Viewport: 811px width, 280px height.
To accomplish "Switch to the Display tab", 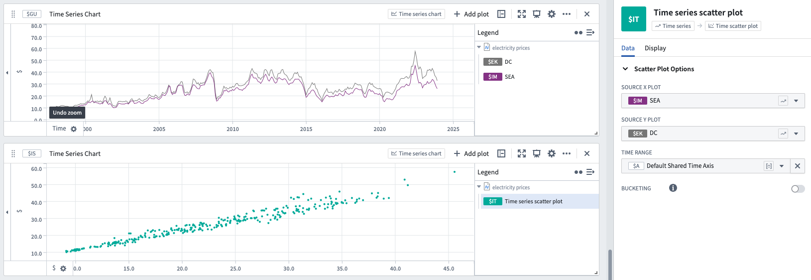I will tap(655, 48).
